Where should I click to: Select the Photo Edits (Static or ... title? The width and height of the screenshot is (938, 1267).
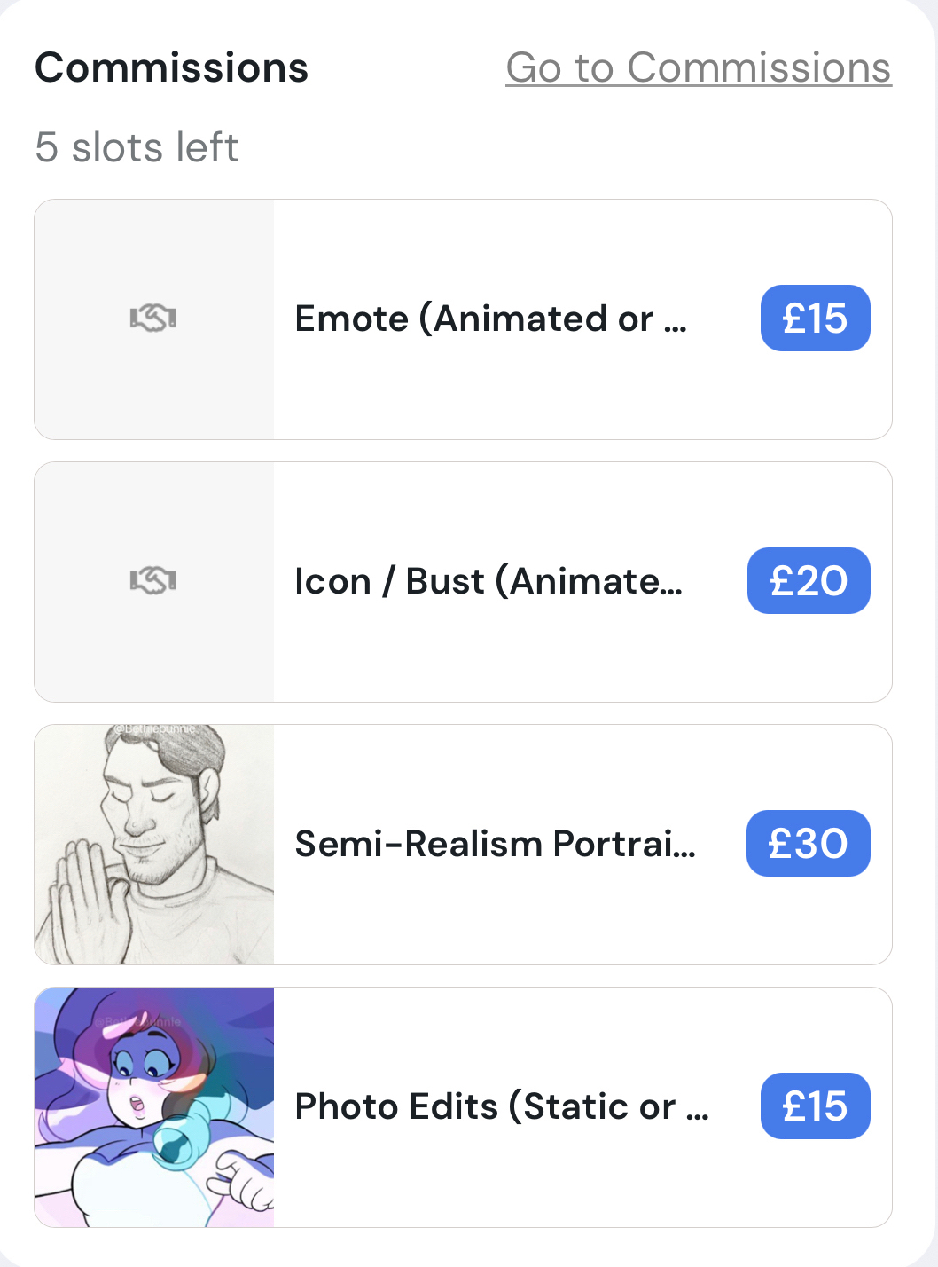point(501,1106)
